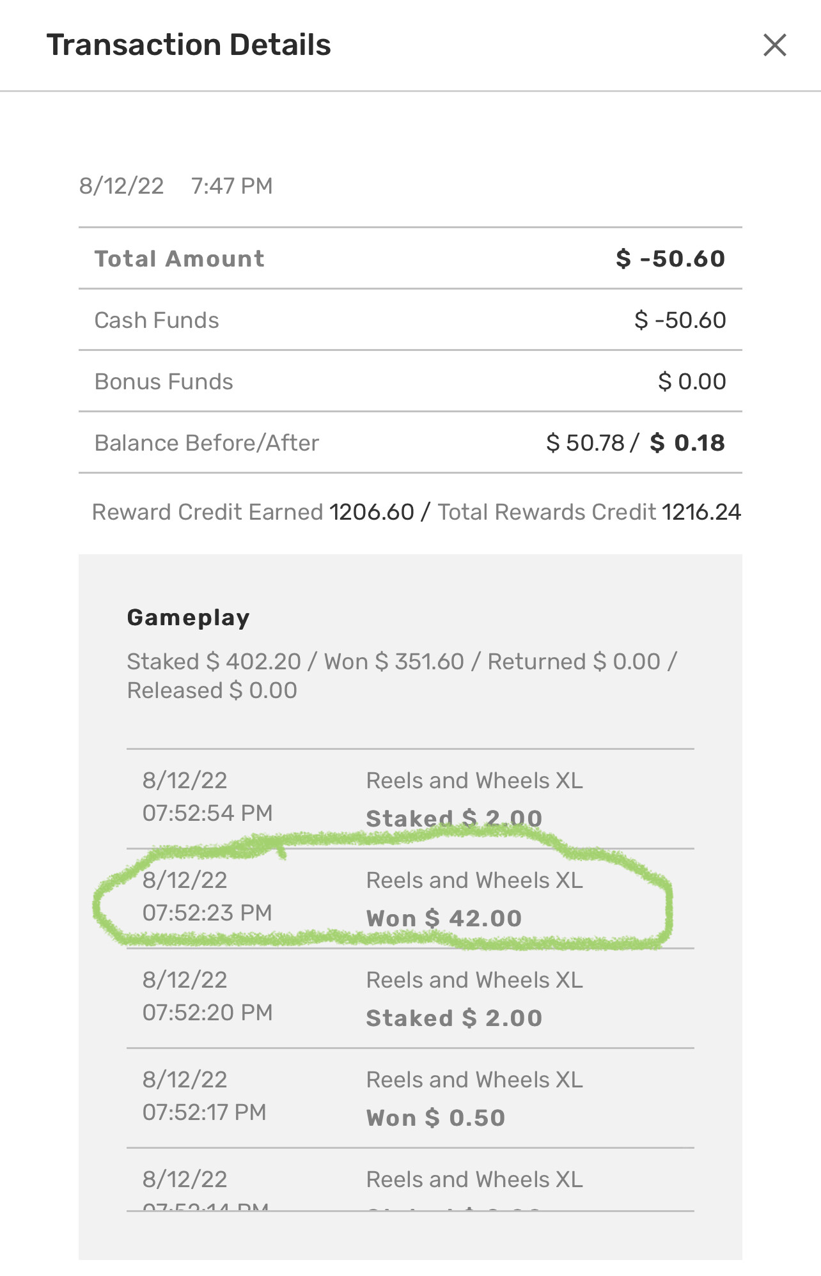The width and height of the screenshot is (821, 1276).
Task: Open the Won $ 42.00 entry
Action: (x=410, y=899)
